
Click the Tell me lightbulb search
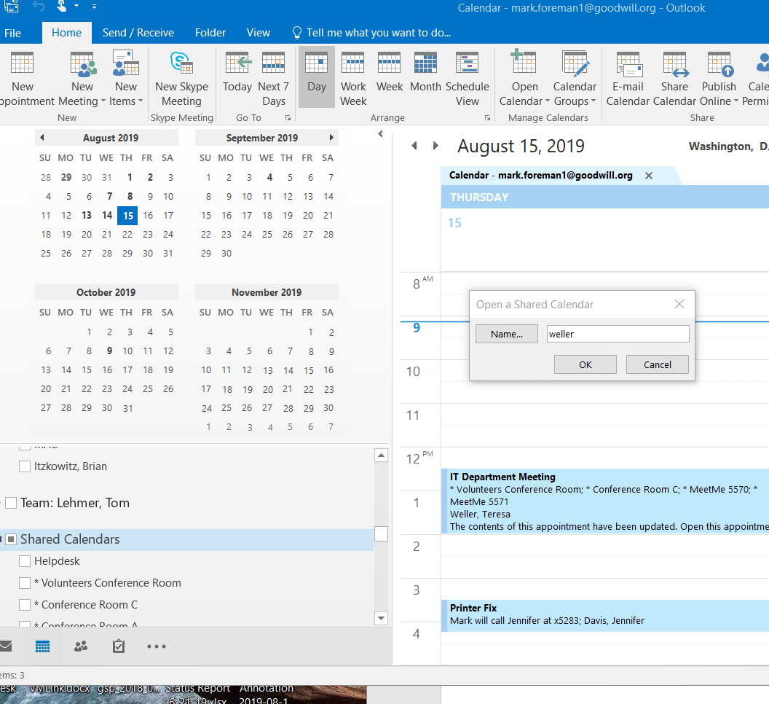coord(371,33)
